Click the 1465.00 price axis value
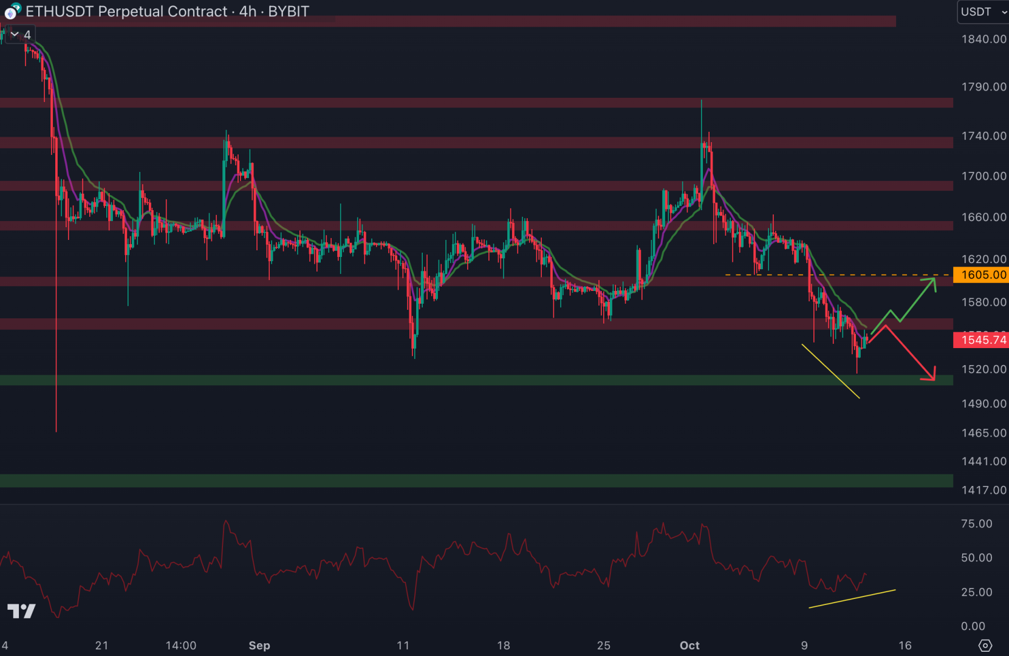 pos(983,433)
